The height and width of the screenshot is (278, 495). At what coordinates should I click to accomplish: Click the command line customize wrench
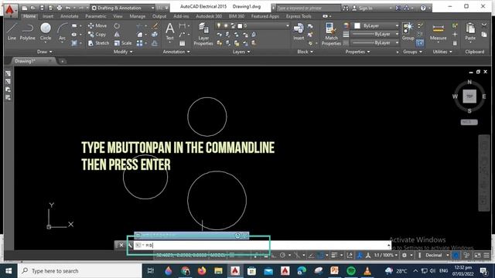click(129, 245)
